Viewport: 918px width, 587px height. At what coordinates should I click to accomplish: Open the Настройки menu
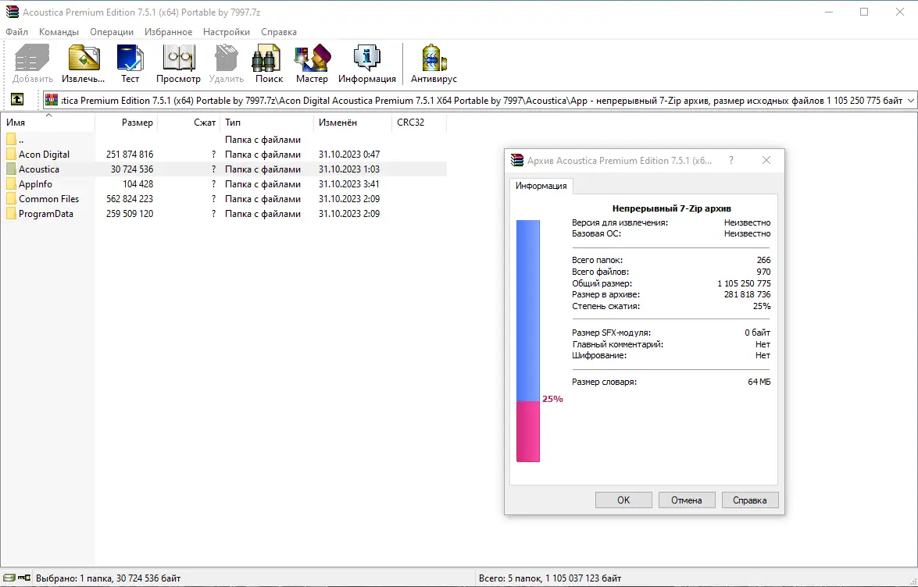coord(226,32)
